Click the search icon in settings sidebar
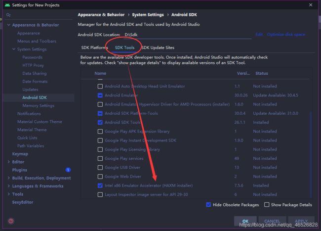Viewport: 321px width, 231px height. 8,15
